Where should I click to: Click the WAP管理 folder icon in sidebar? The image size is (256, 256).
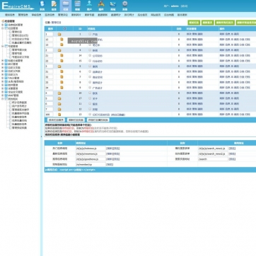[x=6, y=95]
